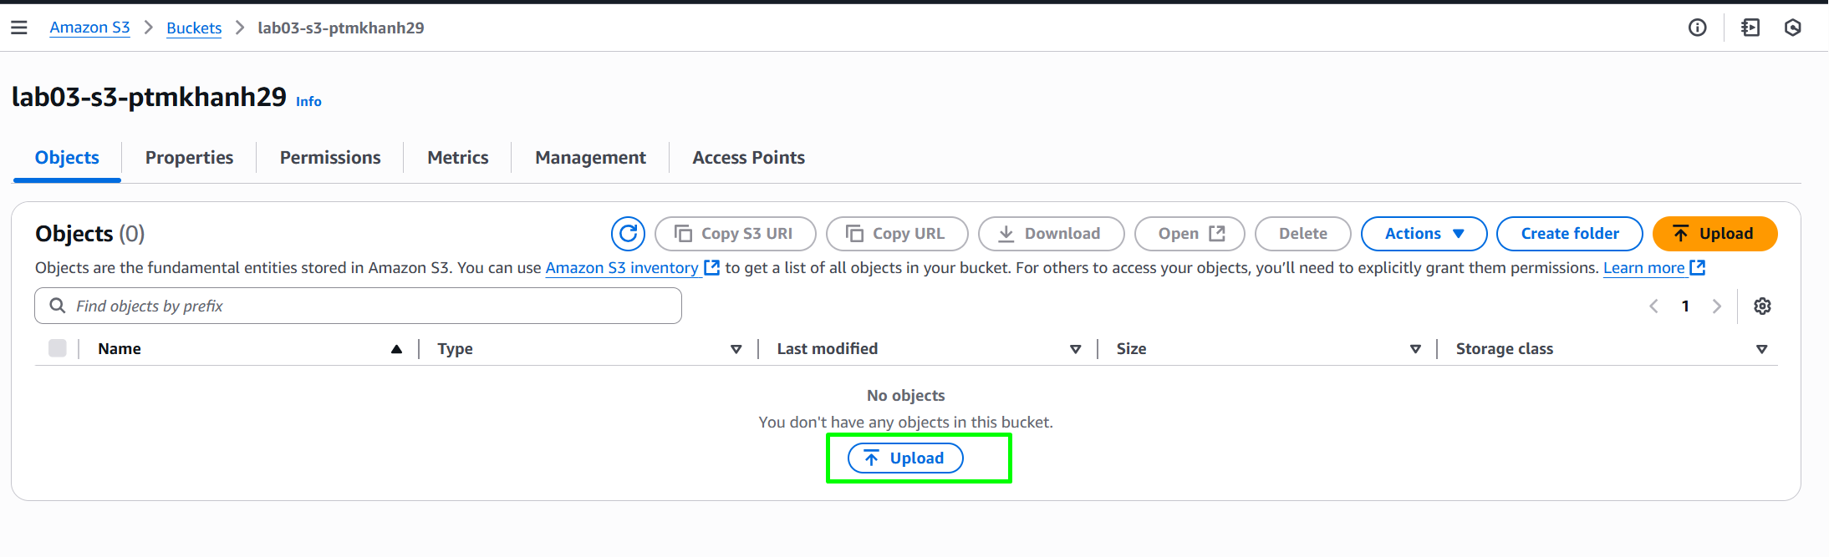Sort by Storage class column arrow
1829x557 pixels.
pos(1762,349)
